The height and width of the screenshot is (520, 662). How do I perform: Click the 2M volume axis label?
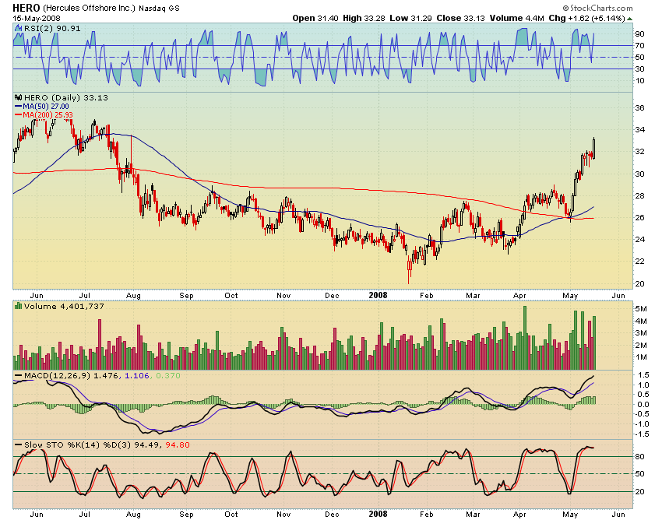(641, 345)
